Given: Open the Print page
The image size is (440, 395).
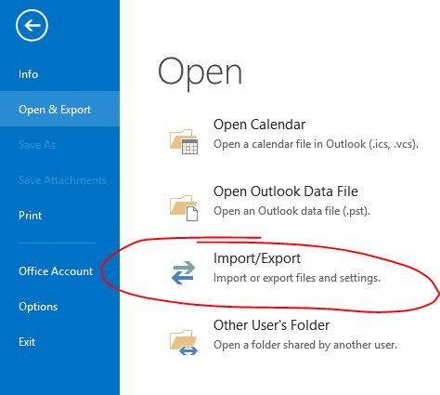Looking at the screenshot, I should coord(59,216).
